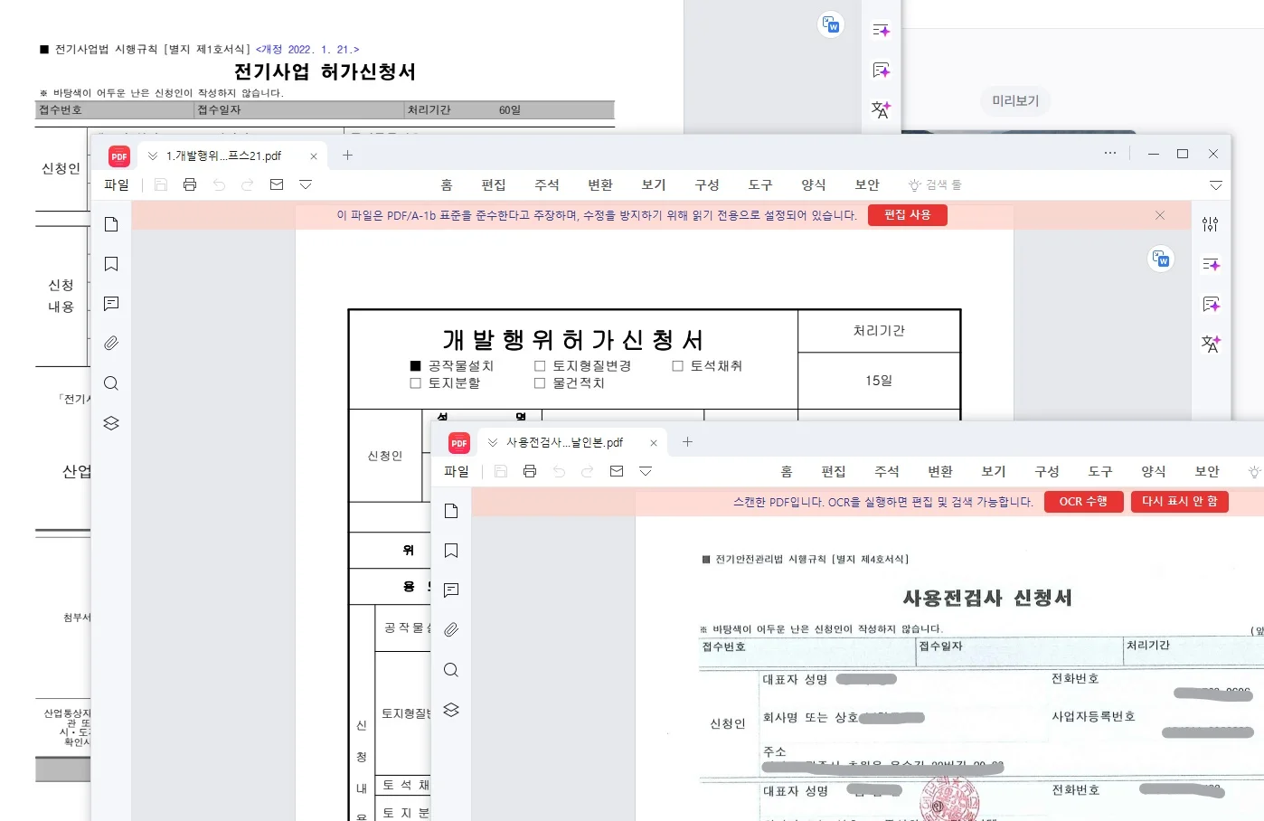Email the 사용전검사 PDF via envelope icon
The height and width of the screenshot is (821, 1264).
(x=617, y=471)
